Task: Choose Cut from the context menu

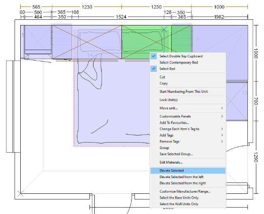Action: pos(188,77)
